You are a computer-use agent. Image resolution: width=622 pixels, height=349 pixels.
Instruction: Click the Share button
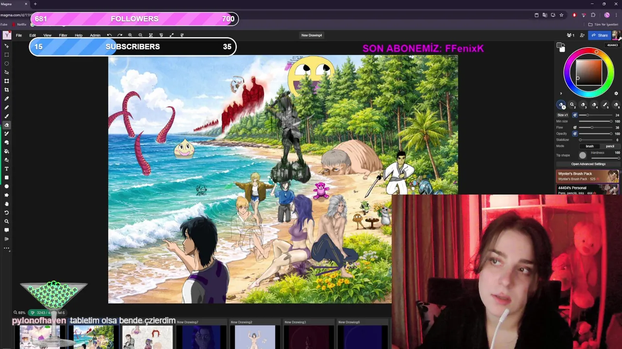[x=599, y=35]
